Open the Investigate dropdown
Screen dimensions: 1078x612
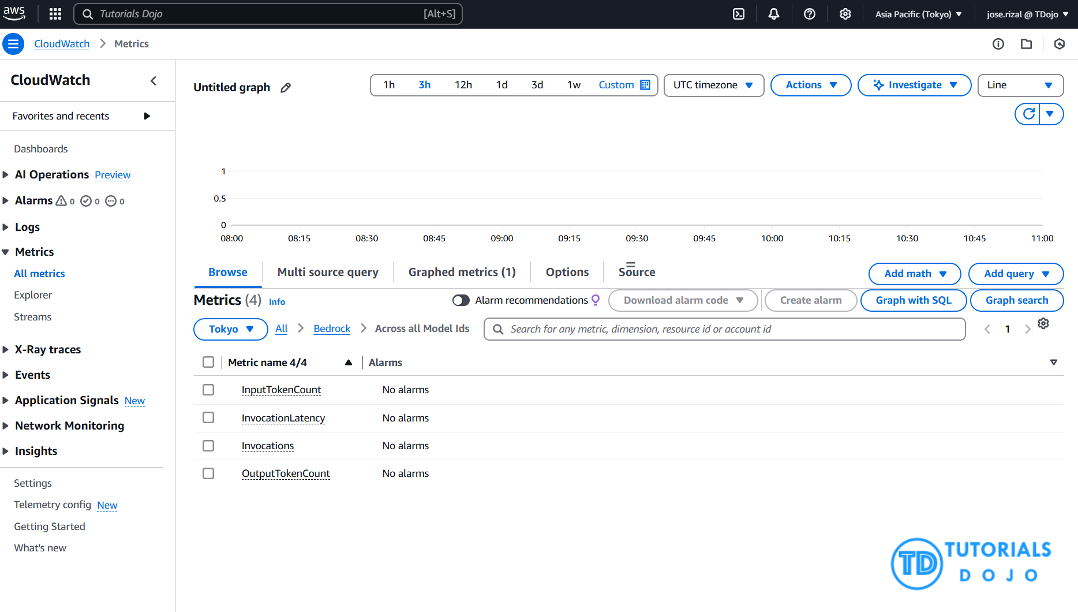915,85
